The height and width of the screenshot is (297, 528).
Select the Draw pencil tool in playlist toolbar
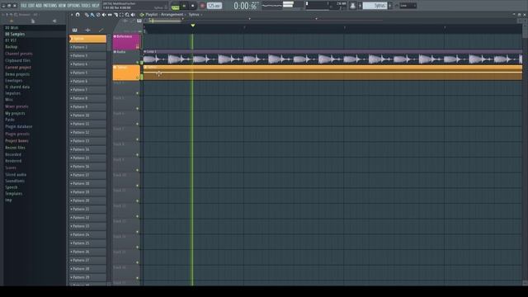(87, 15)
